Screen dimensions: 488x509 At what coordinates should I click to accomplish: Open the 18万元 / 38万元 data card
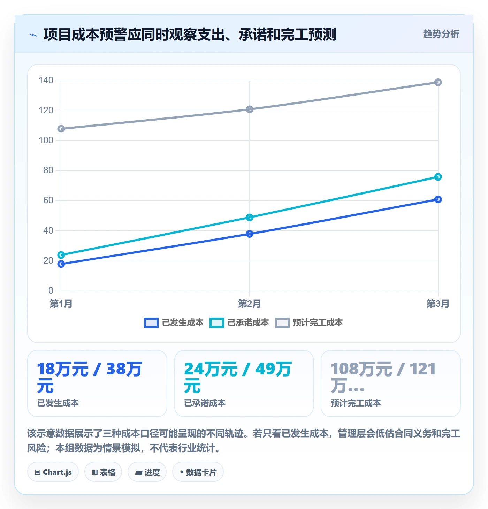click(x=97, y=383)
